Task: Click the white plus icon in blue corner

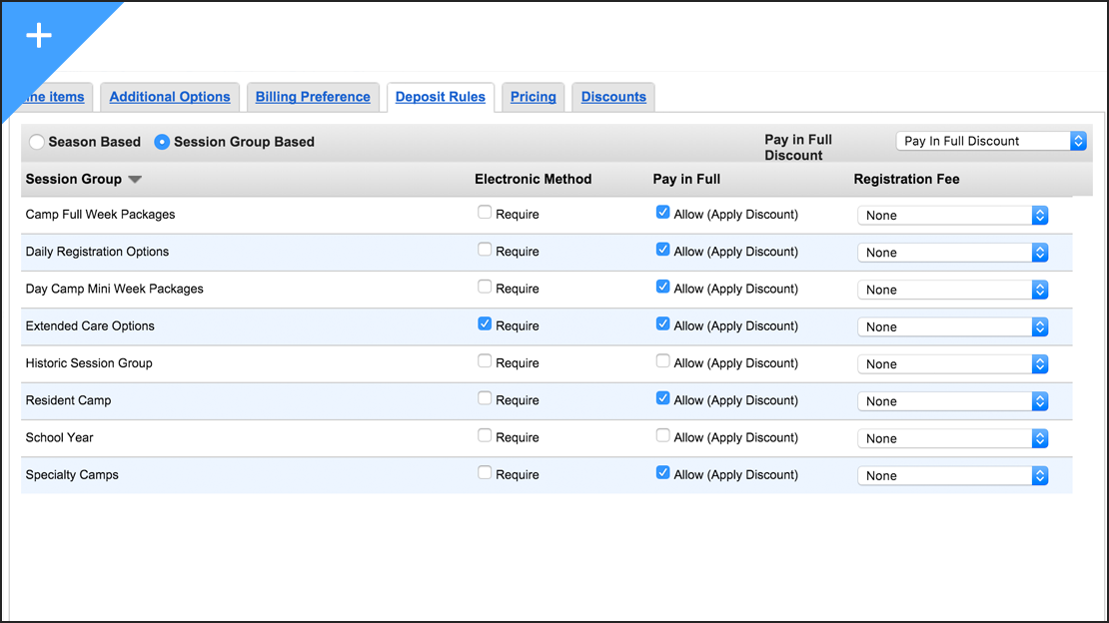Action: [39, 35]
